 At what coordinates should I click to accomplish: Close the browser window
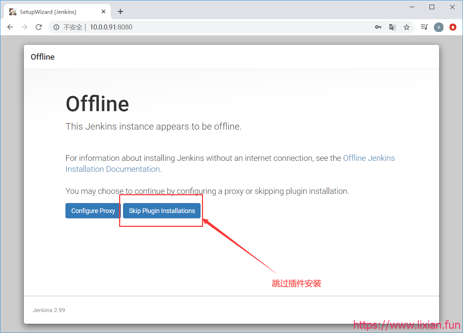point(452,7)
